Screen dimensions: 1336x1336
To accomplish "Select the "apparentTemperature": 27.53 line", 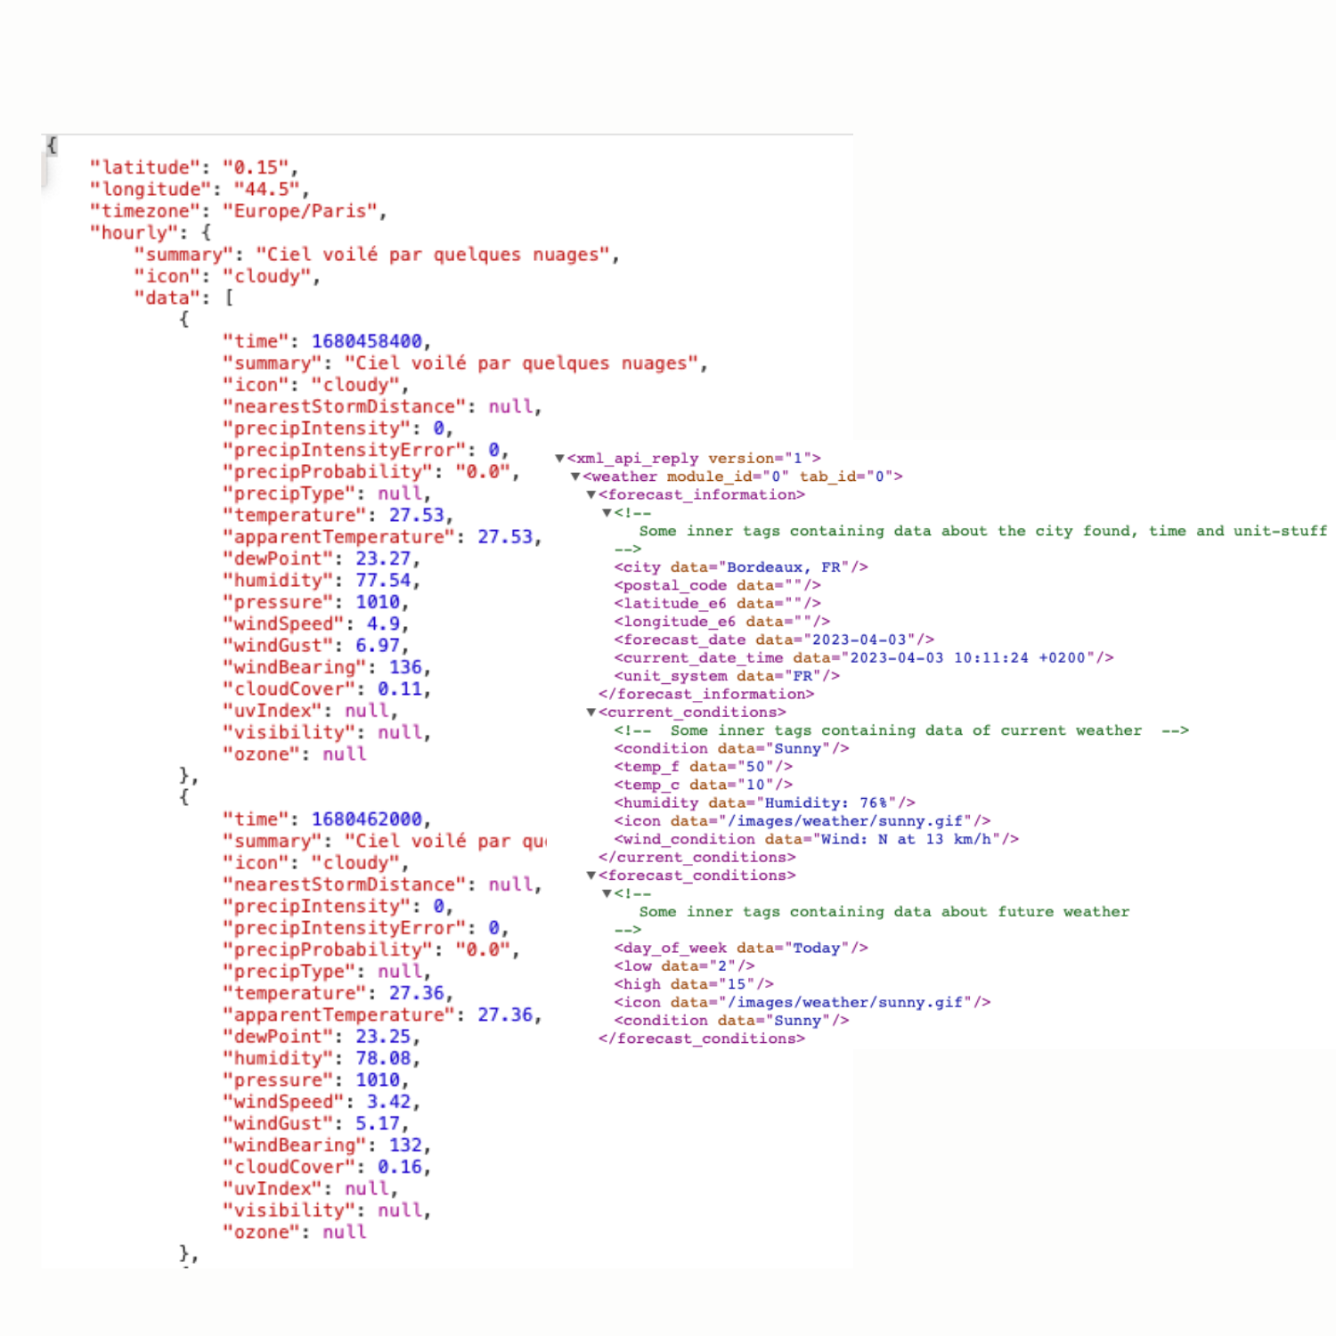I will (x=382, y=537).
